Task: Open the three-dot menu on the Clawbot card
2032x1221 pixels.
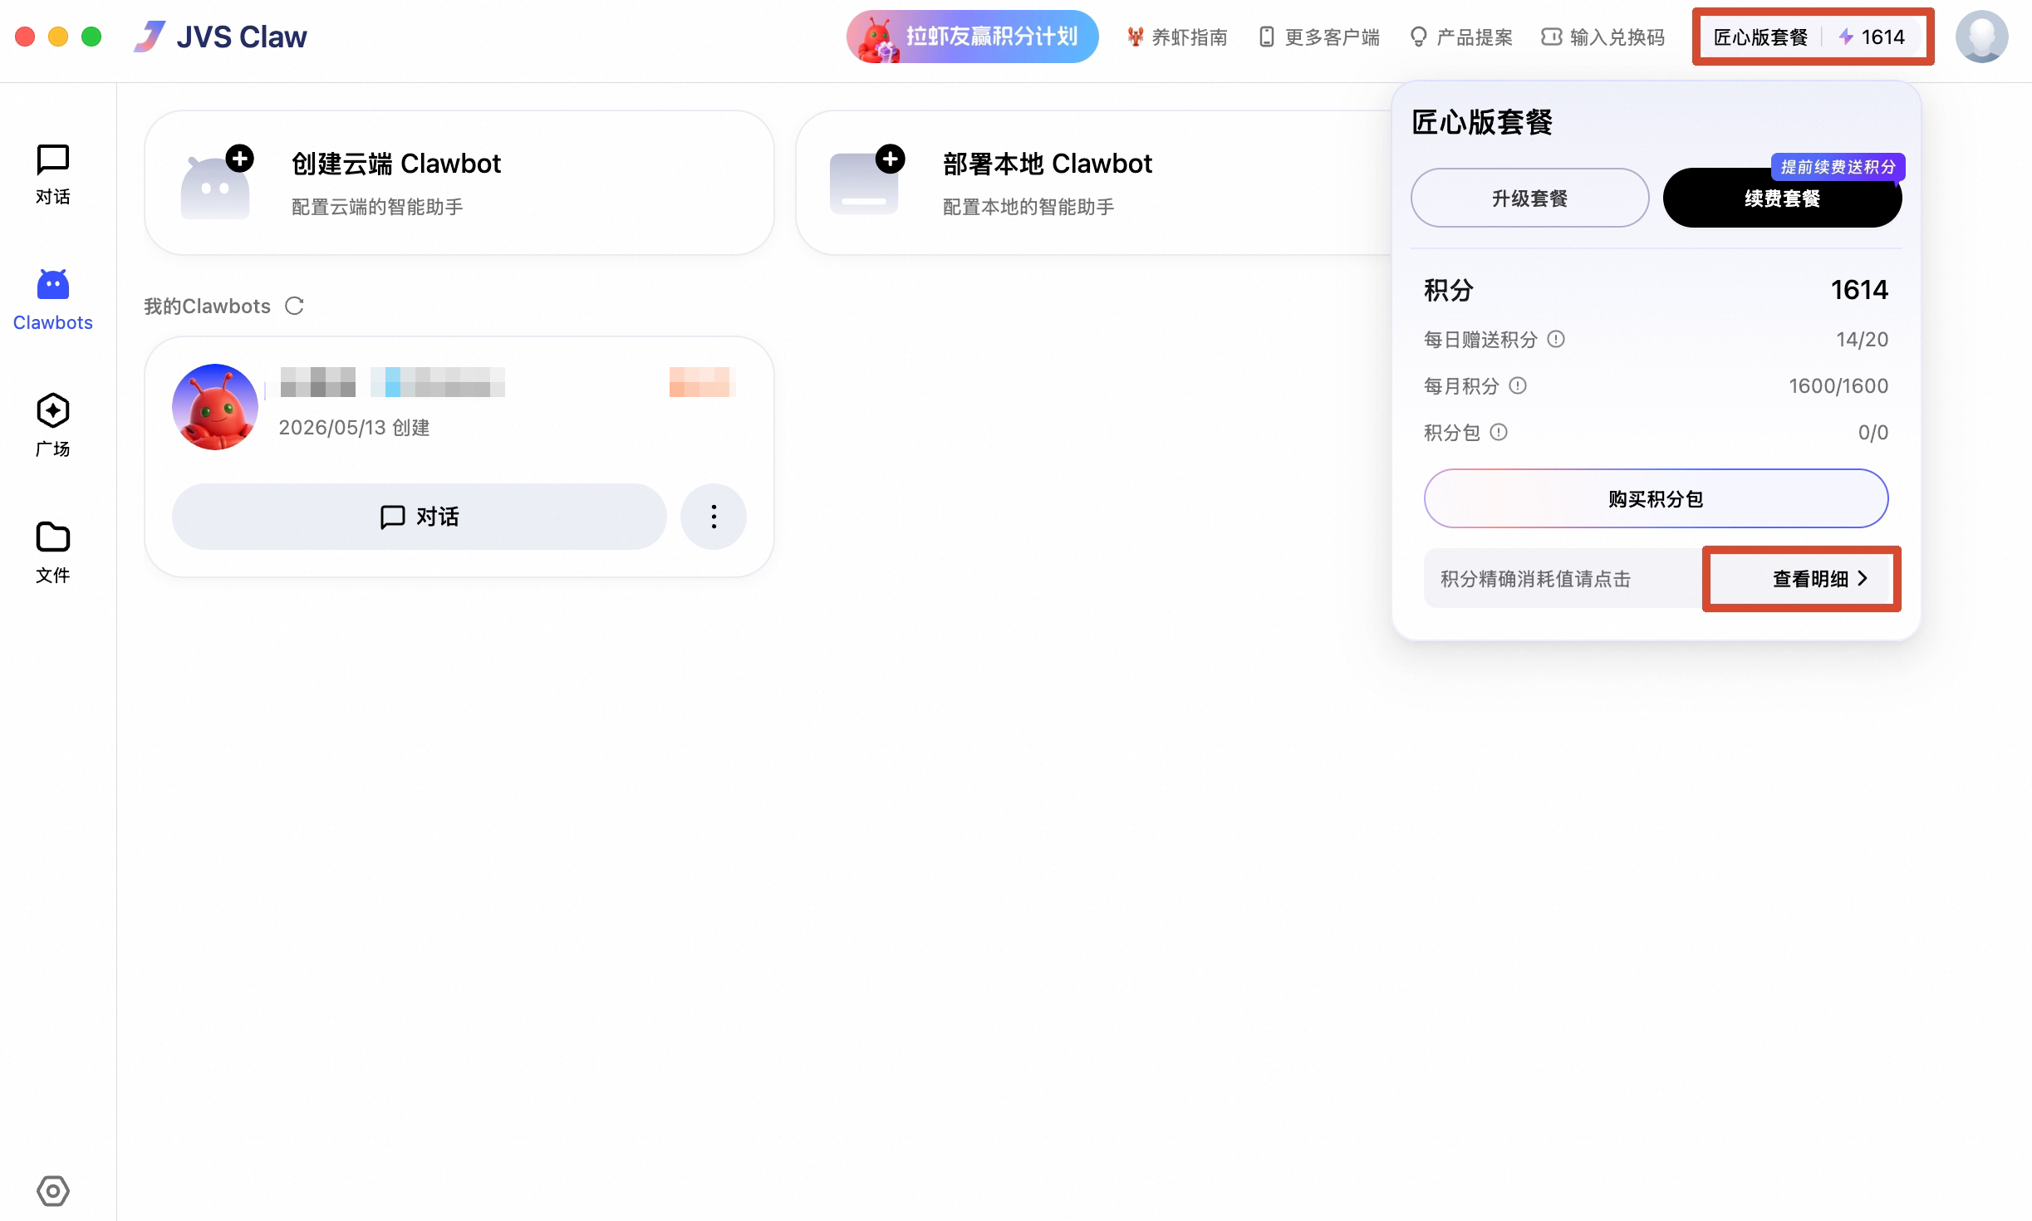Action: click(714, 517)
